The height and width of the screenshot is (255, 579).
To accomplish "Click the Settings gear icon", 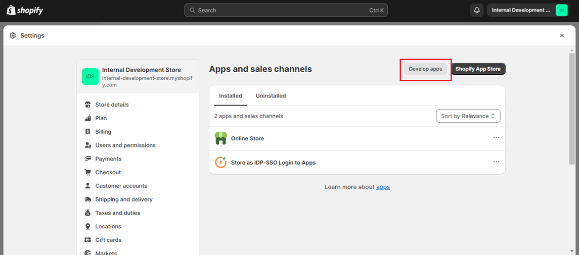I will [13, 36].
